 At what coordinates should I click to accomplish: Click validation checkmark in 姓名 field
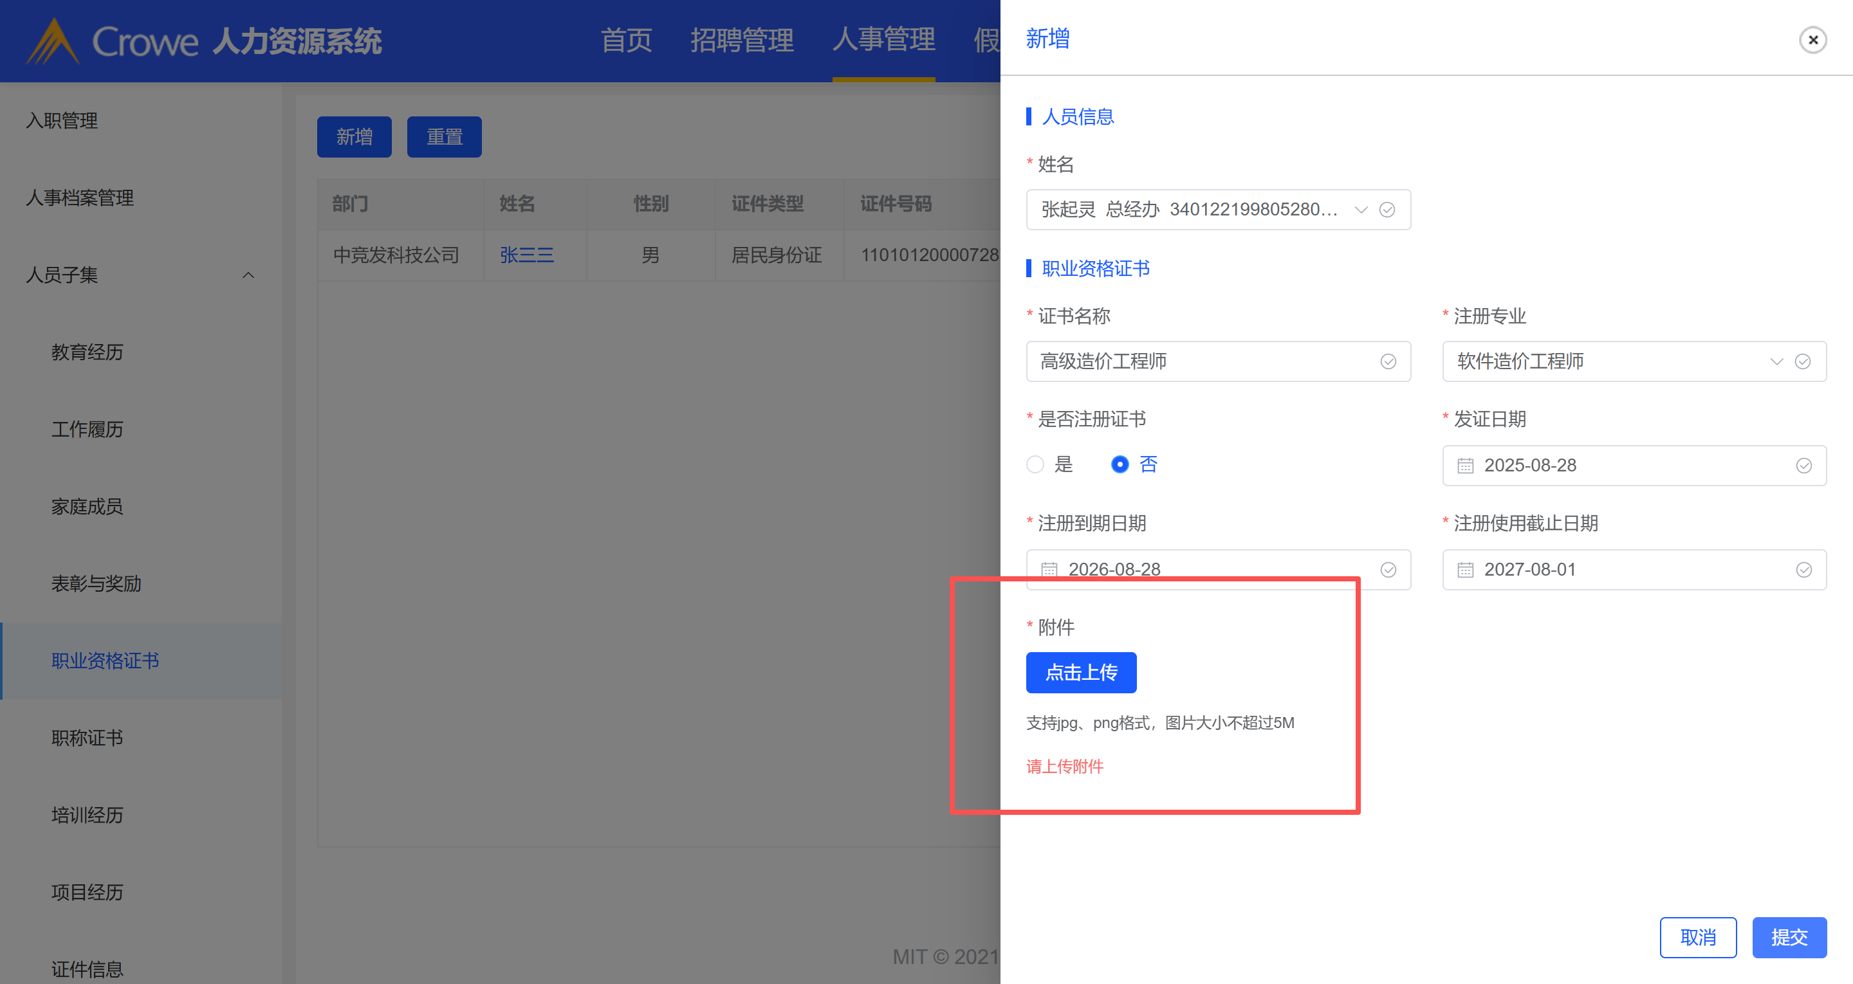(x=1387, y=209)
